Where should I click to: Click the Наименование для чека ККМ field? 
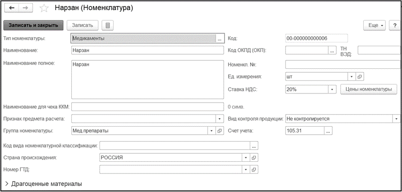click(147, 107)
